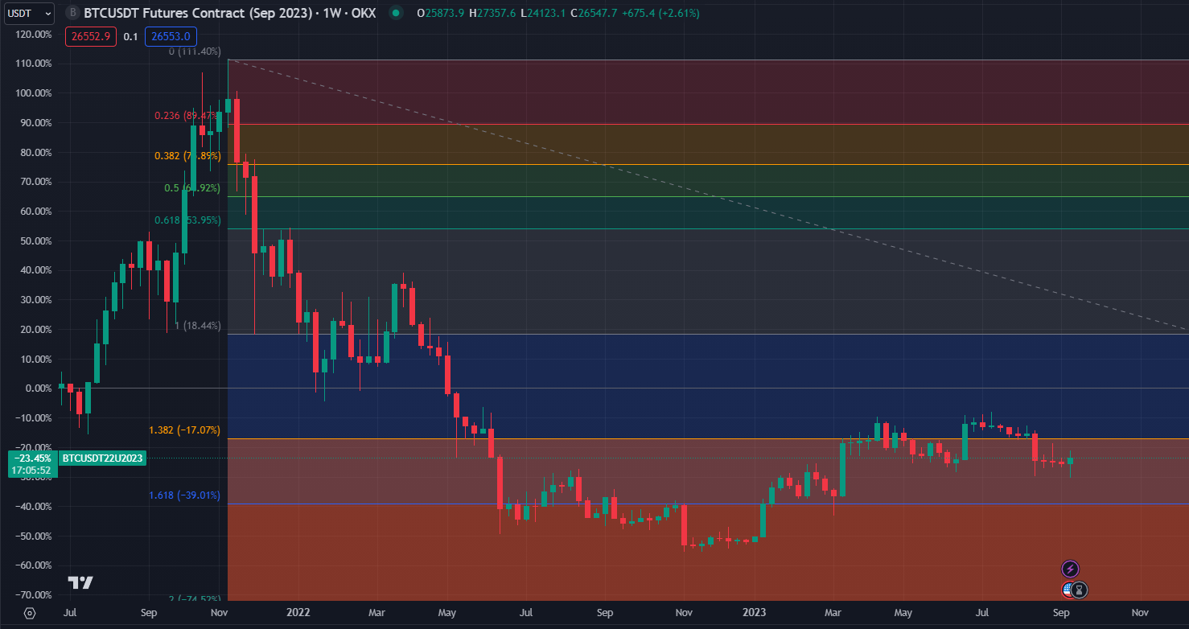Viewport: 1189px width, 629px height.
Task: Open chart settings hexagon gear icon
Action: pos(29,613)
